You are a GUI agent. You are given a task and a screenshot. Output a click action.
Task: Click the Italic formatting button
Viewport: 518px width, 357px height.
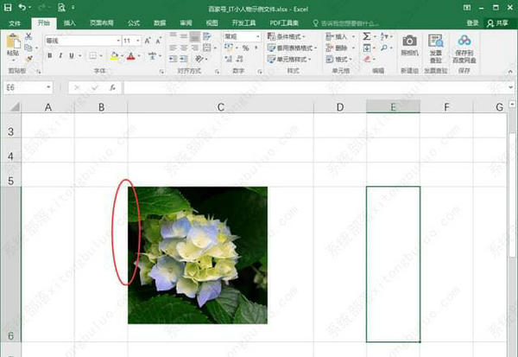(x=61, y=55)
